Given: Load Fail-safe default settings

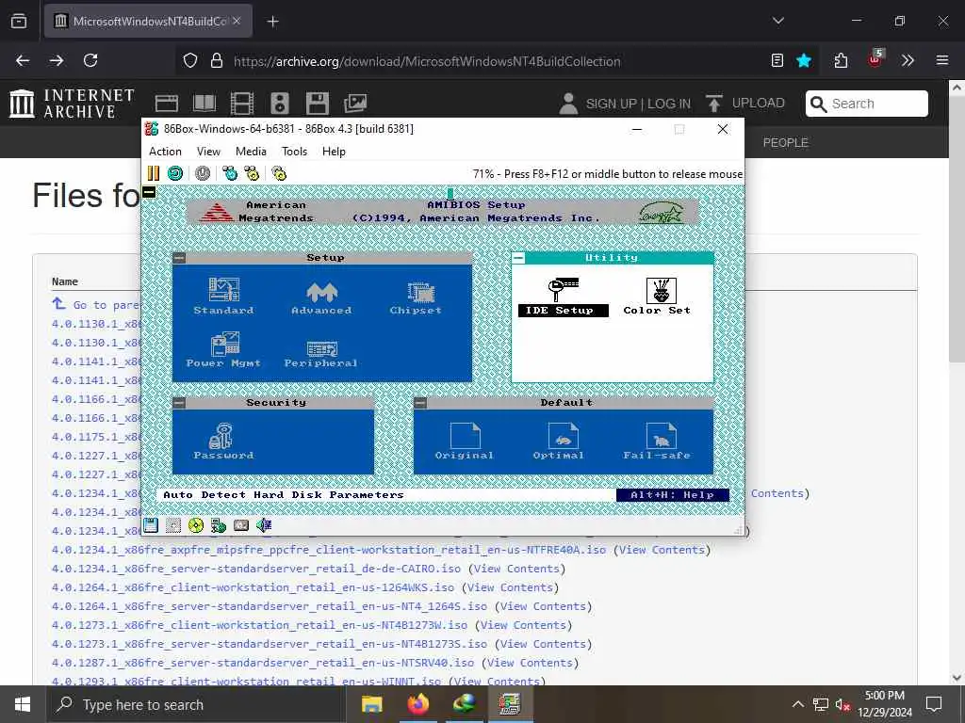Looking at the screenshot, I should [x=657, y=441].
